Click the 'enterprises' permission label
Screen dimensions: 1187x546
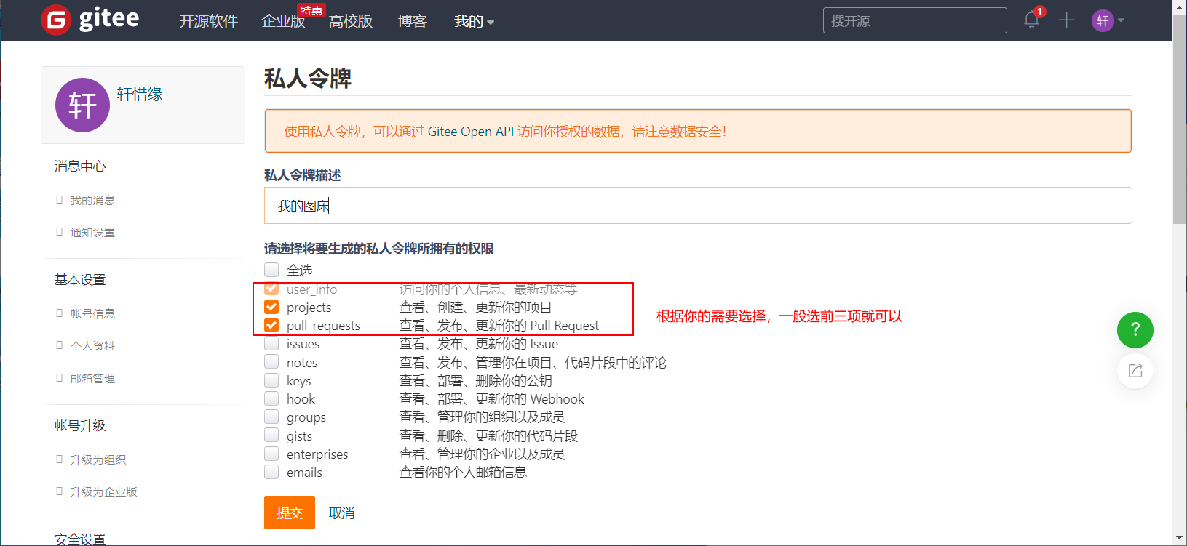317,454
